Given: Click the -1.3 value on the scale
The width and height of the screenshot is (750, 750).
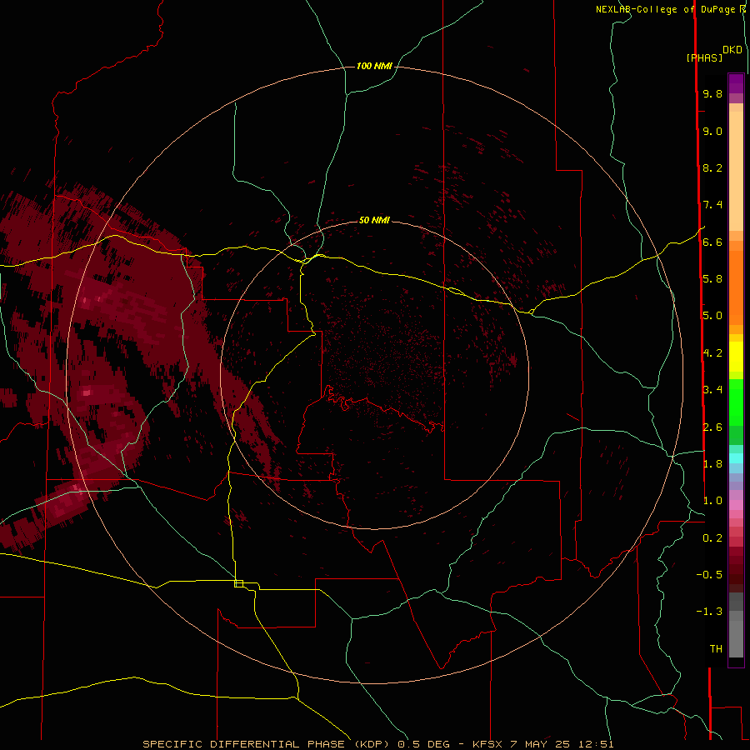Looking at the screenshot, I should coord(709,612).
